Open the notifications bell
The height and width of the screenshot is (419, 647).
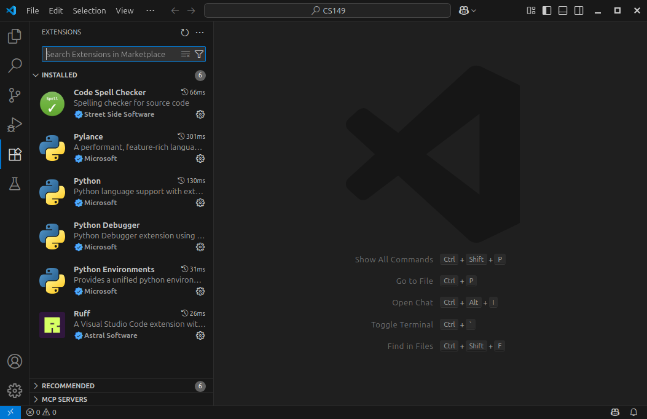633,412
